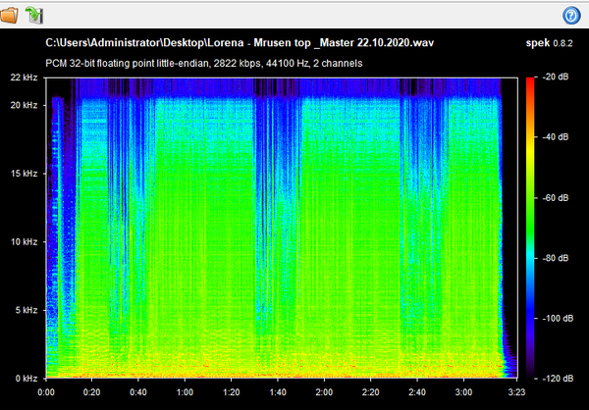Image resolution: width=589 pixels, height=410 pixels.
Task: Click the Save spectrogram image icon
Action: [x=34, y=14]
